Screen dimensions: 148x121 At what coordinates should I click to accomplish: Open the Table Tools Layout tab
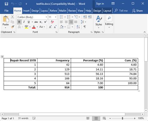click(107, 11)
